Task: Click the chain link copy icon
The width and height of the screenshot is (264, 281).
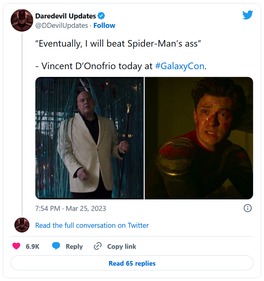Action: pos(98,246)
